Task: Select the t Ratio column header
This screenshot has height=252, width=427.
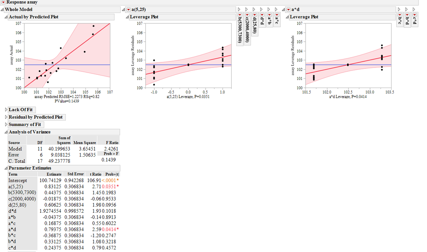Action: [95, 174]
